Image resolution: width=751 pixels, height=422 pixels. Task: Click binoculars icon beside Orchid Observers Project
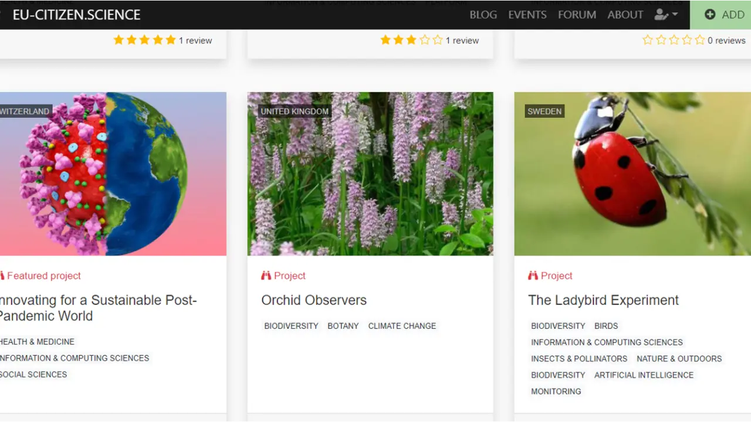(x=266, y=275)
